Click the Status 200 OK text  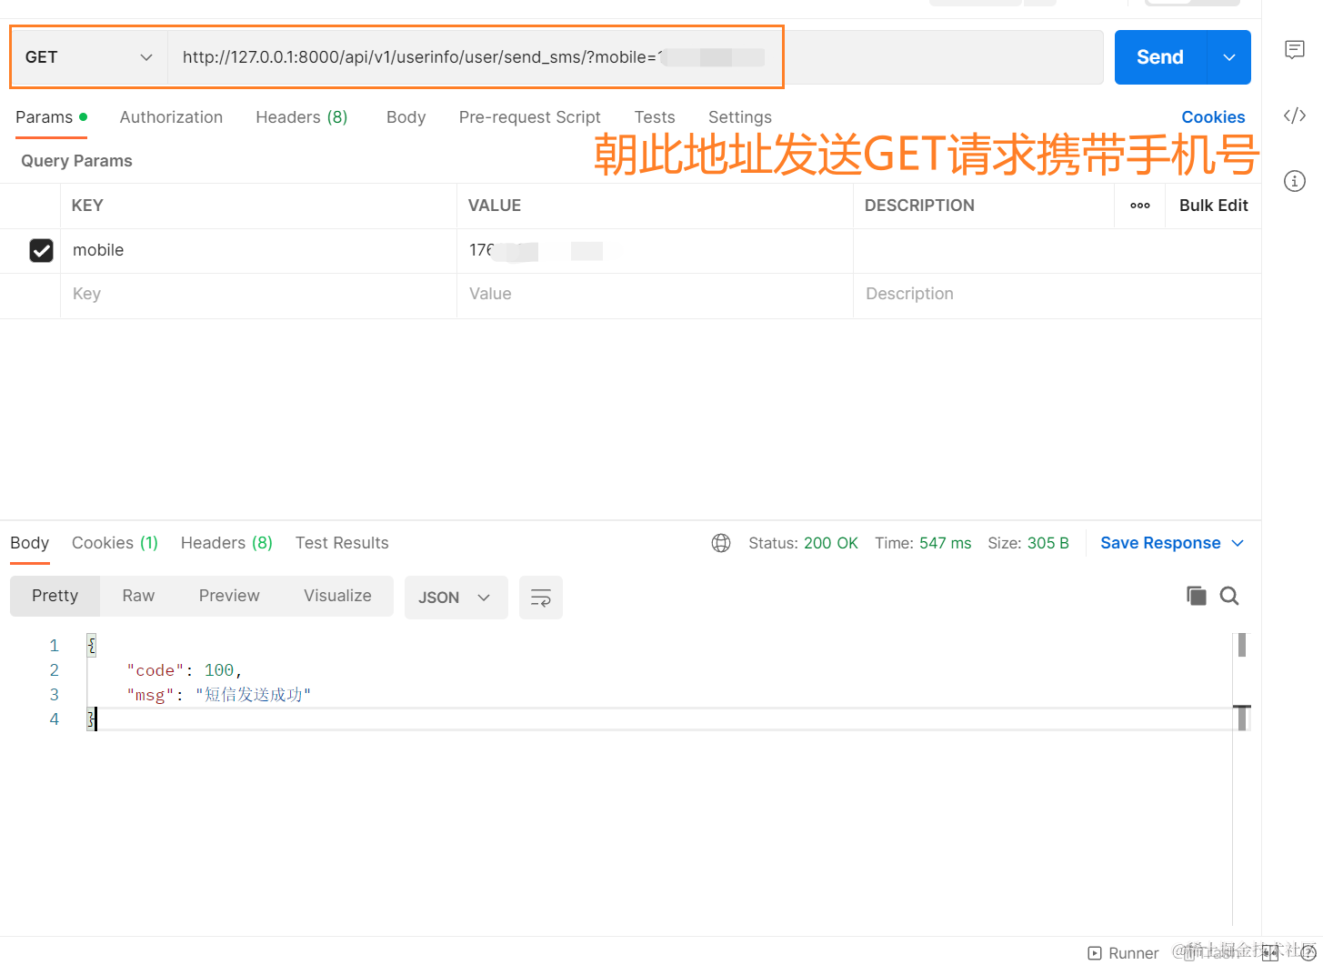click(x=803, y=543)
